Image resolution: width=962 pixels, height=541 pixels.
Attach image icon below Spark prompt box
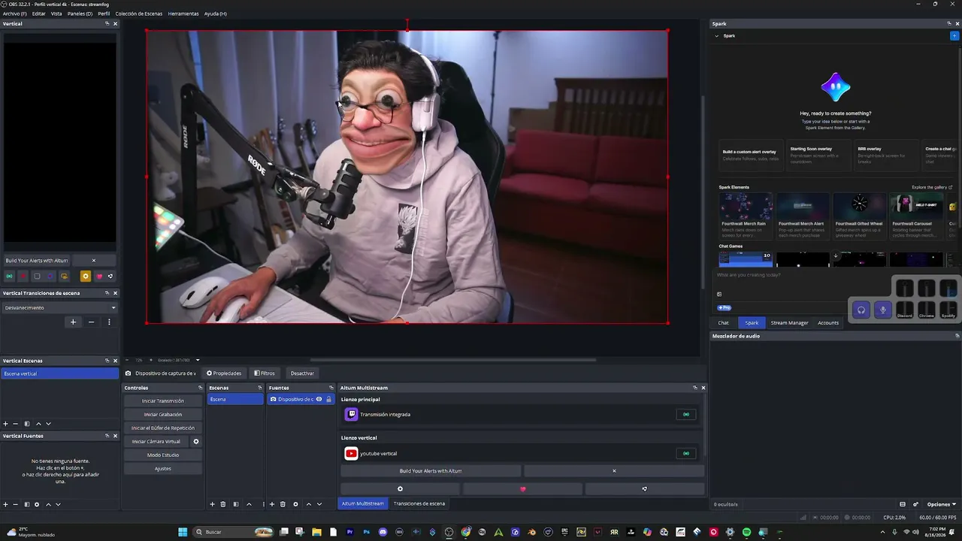[719, 294]
